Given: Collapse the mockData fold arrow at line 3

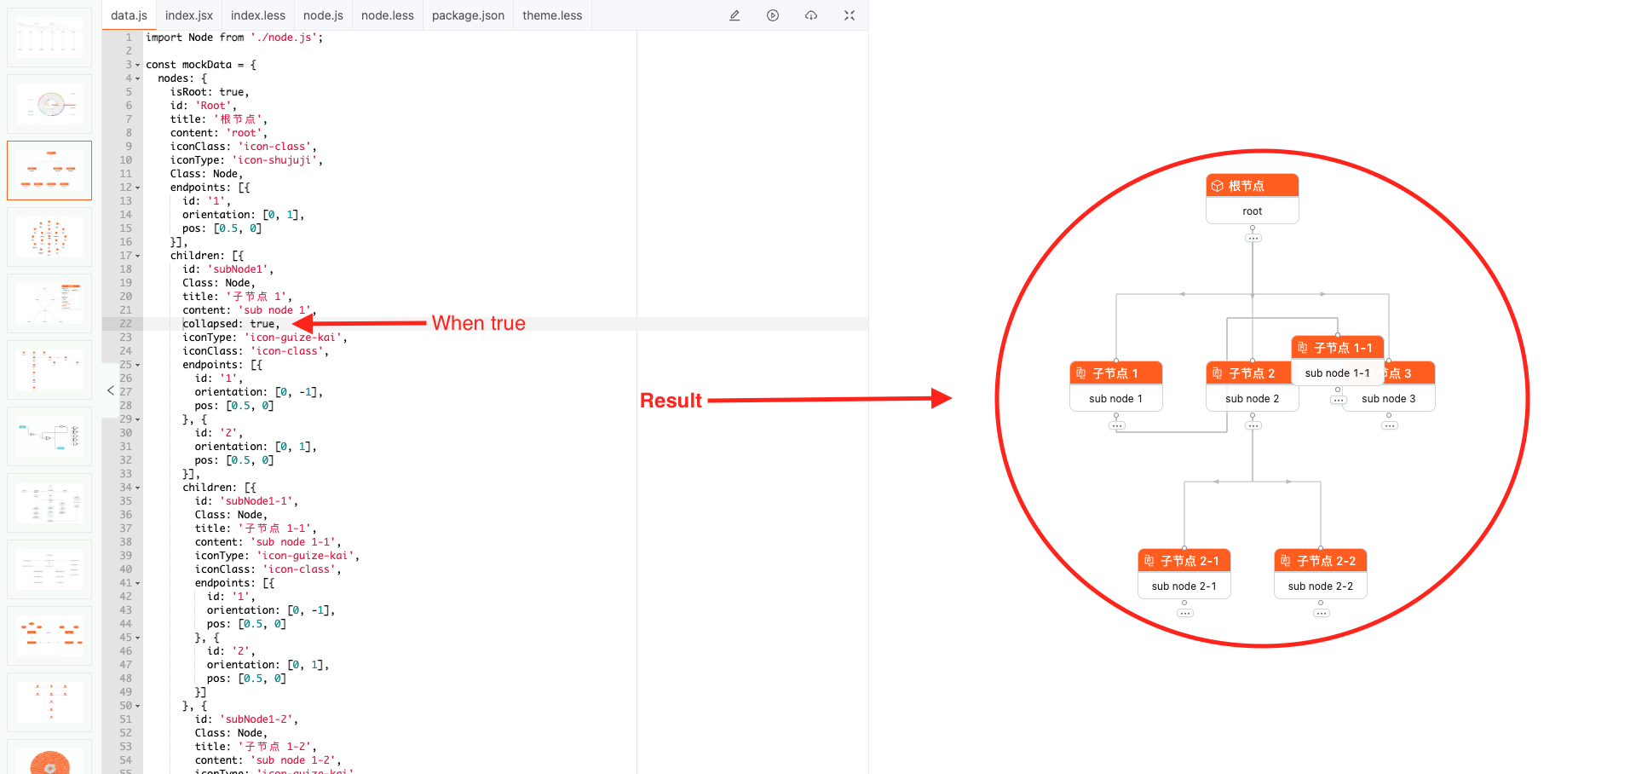Looking at the screenshot, I should coord(138,64).
